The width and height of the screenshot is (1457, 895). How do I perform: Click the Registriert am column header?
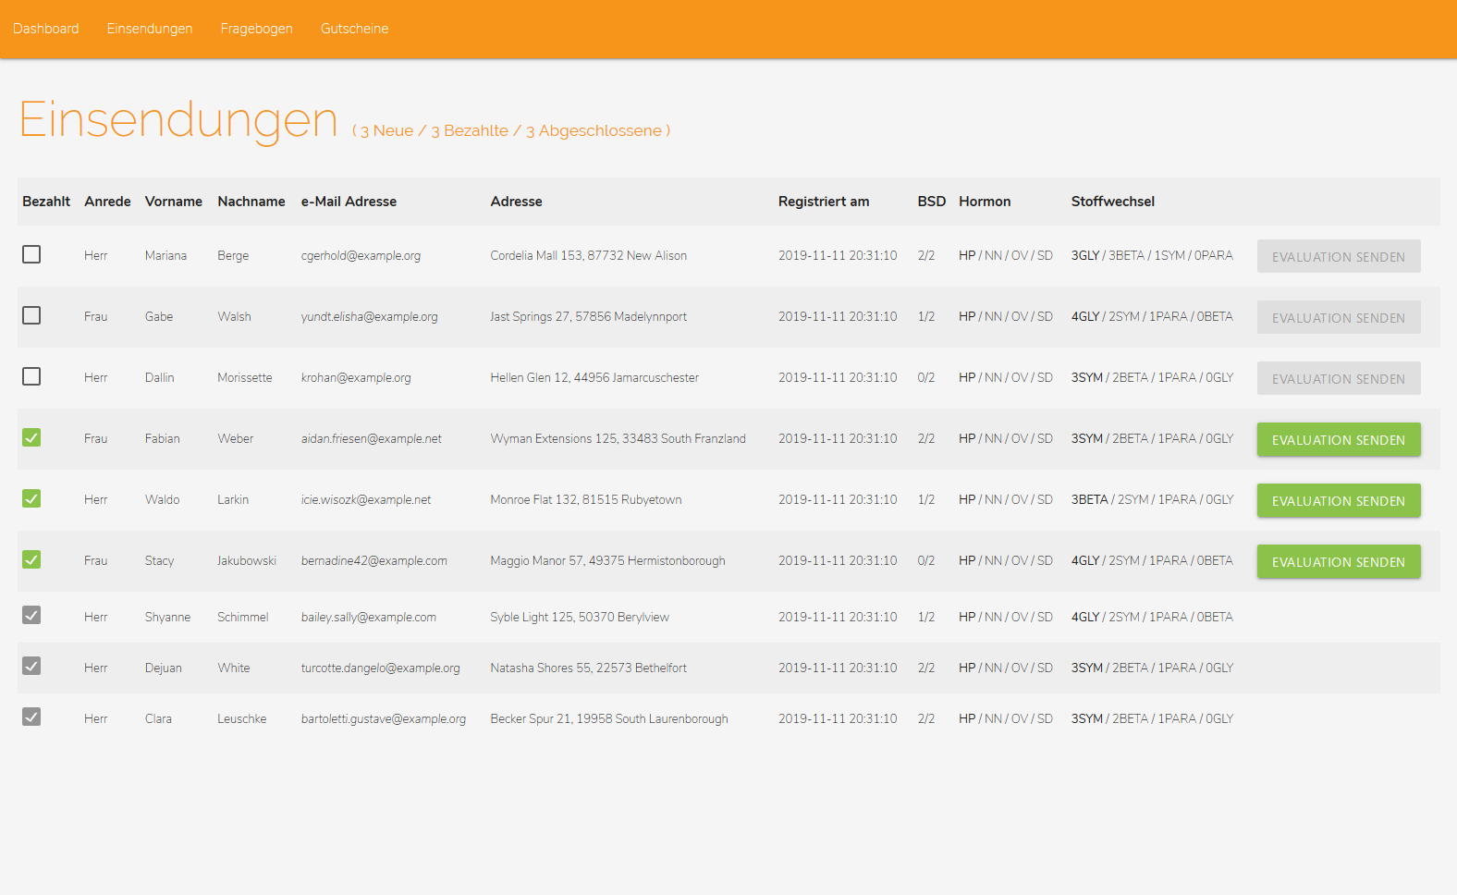(x=823, y=202)
